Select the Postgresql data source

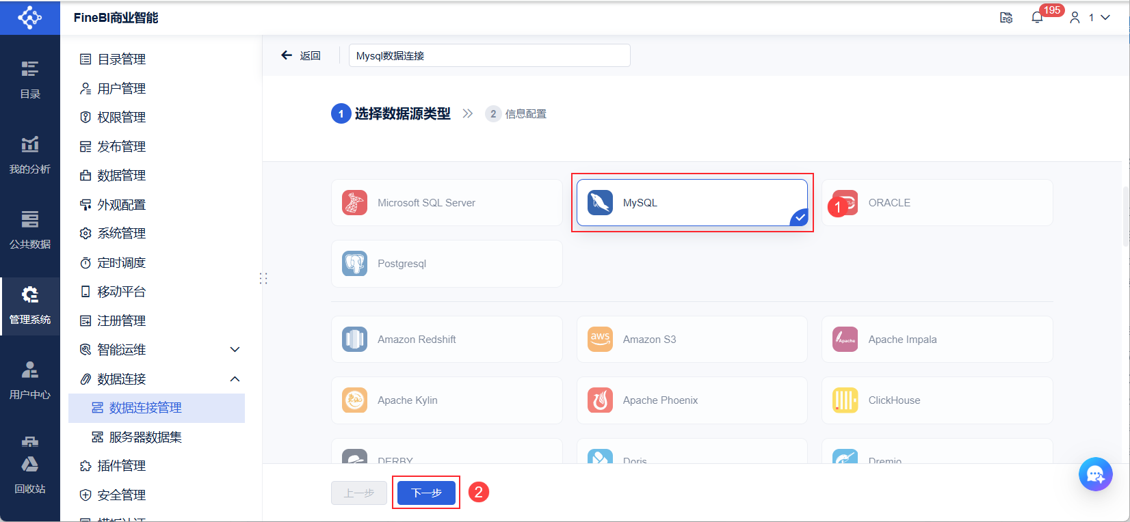(x=447, y=264)
